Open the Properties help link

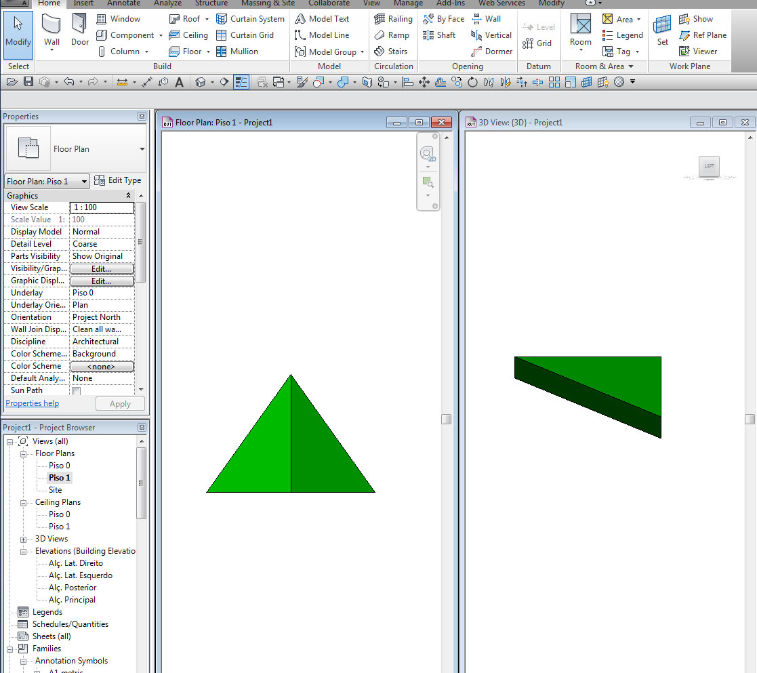[x=32, y=403]
